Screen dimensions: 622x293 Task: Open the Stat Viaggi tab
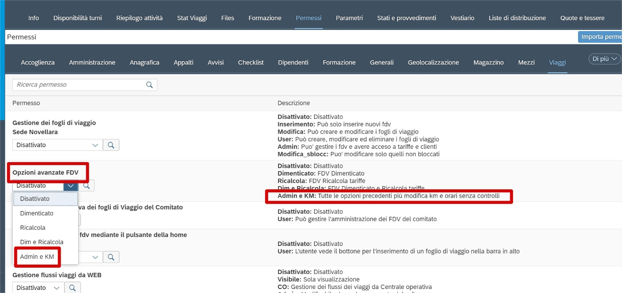tap(192, 18)
